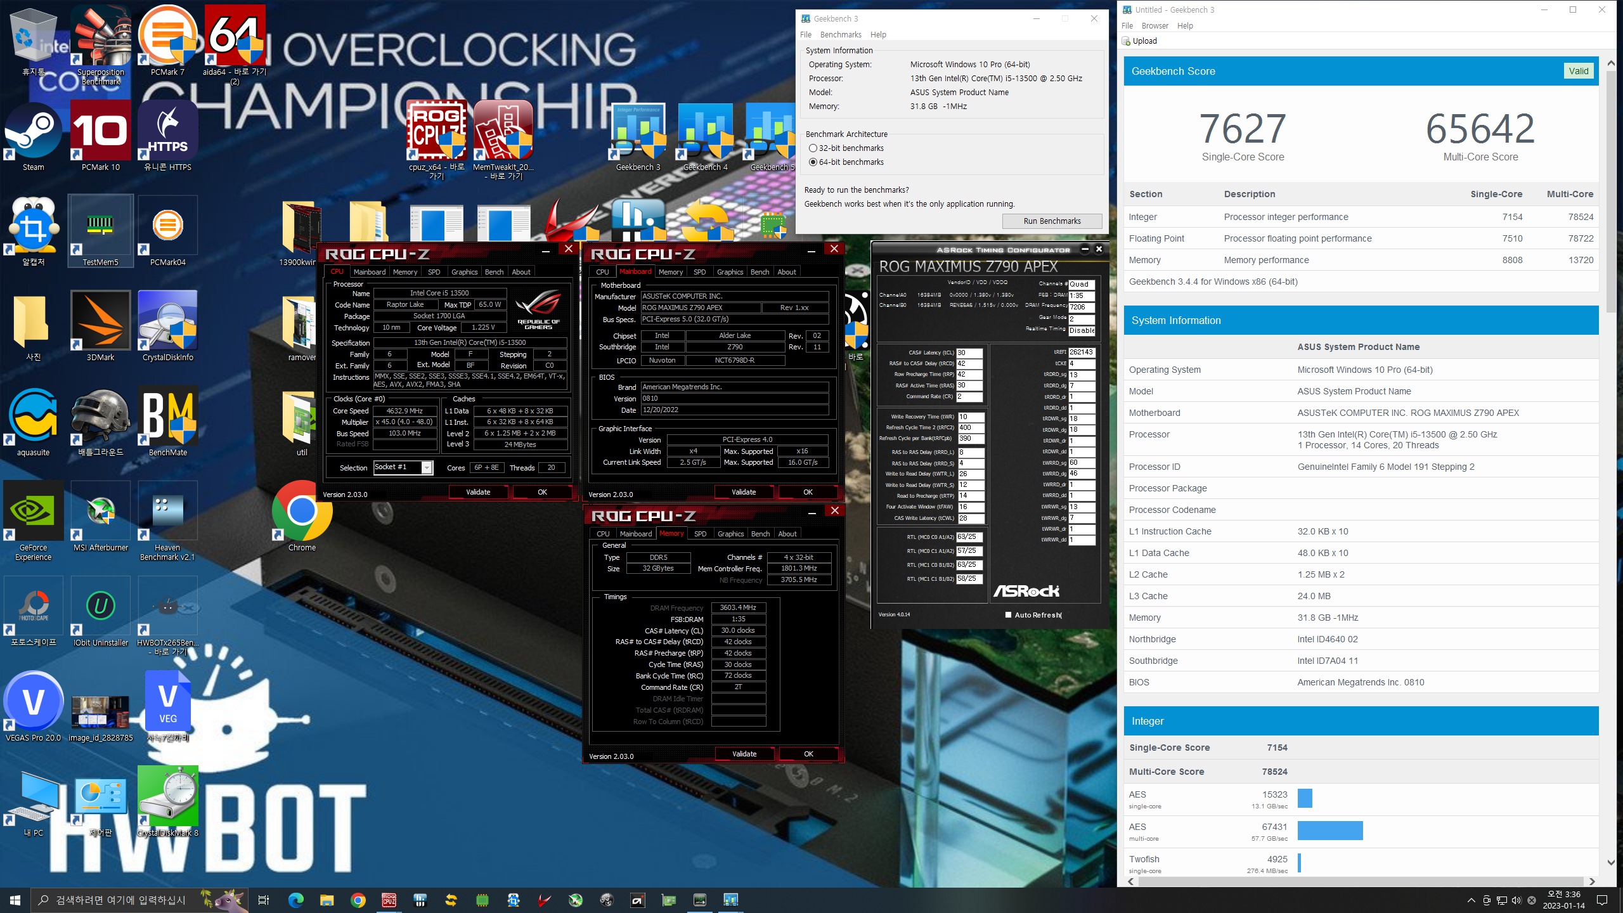Click the Task View taskbar button
This screenshot has width=1623, height=913.
264,900
